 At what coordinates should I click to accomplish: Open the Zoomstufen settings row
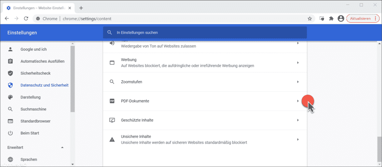tap(205, 82)
